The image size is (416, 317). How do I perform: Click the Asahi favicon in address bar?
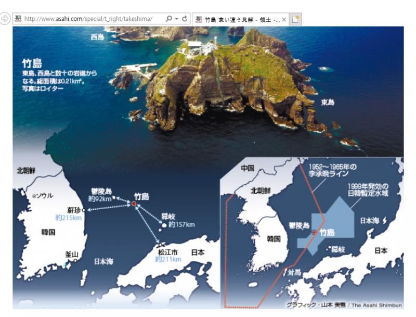click(18, 19)
